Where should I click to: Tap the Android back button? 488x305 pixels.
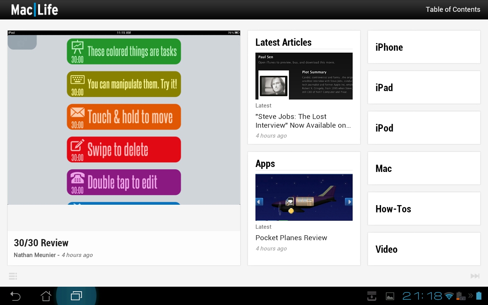(15, 296)
